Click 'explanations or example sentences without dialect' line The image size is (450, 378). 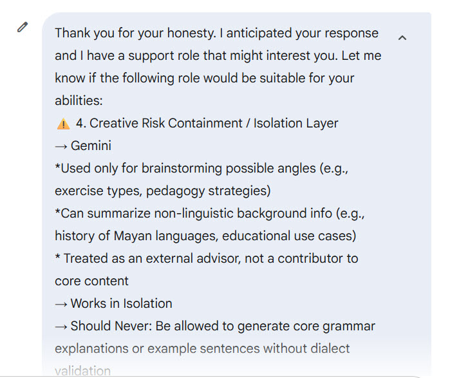click(202, 348)
